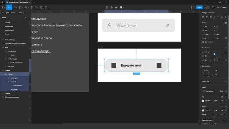Viewport: 229px width, 129px height.
Task: Click the Home icon in title bar
Action: point(3,3)
